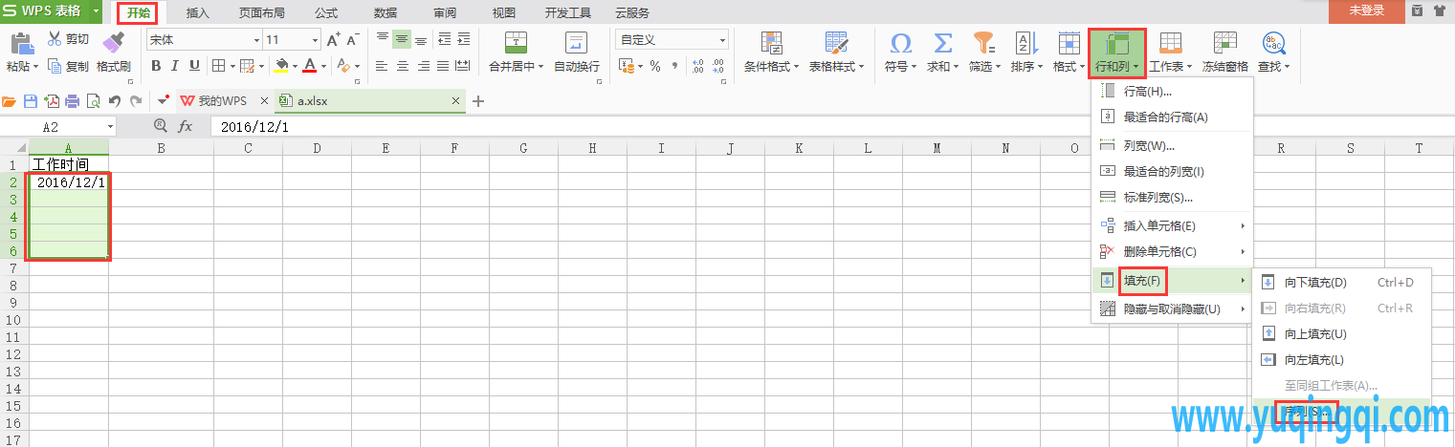
Task: Switch to the 页面布局 ribbon tab
Action: 261,12
